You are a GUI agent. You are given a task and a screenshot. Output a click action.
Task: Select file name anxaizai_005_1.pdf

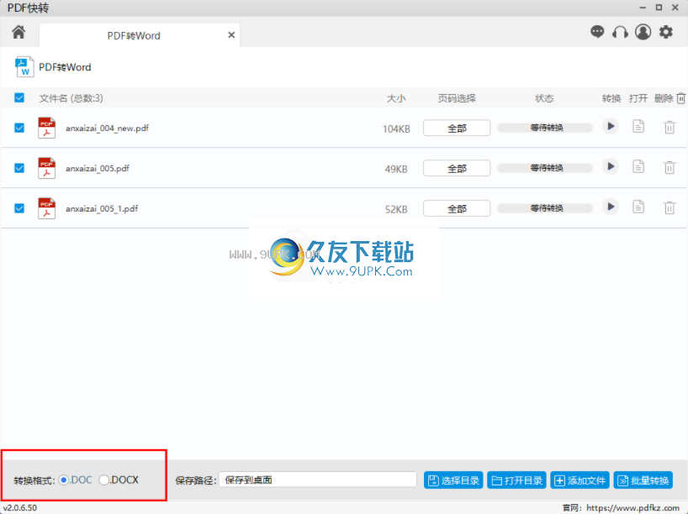coord(102,208)
